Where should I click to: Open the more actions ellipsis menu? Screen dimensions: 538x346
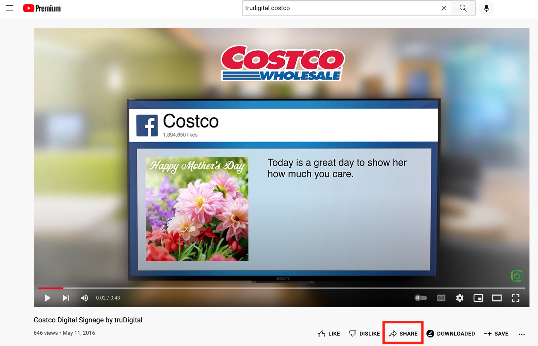[x=522, y=334]
